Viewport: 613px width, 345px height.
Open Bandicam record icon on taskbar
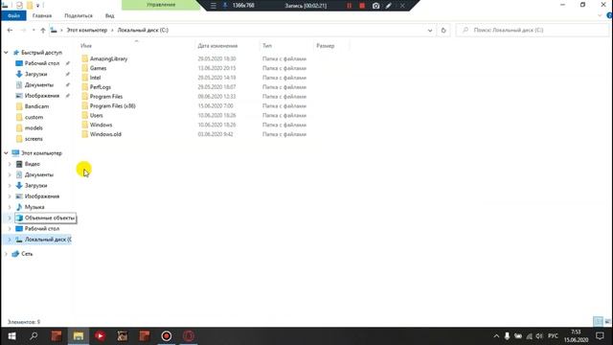tap(167, 336)
